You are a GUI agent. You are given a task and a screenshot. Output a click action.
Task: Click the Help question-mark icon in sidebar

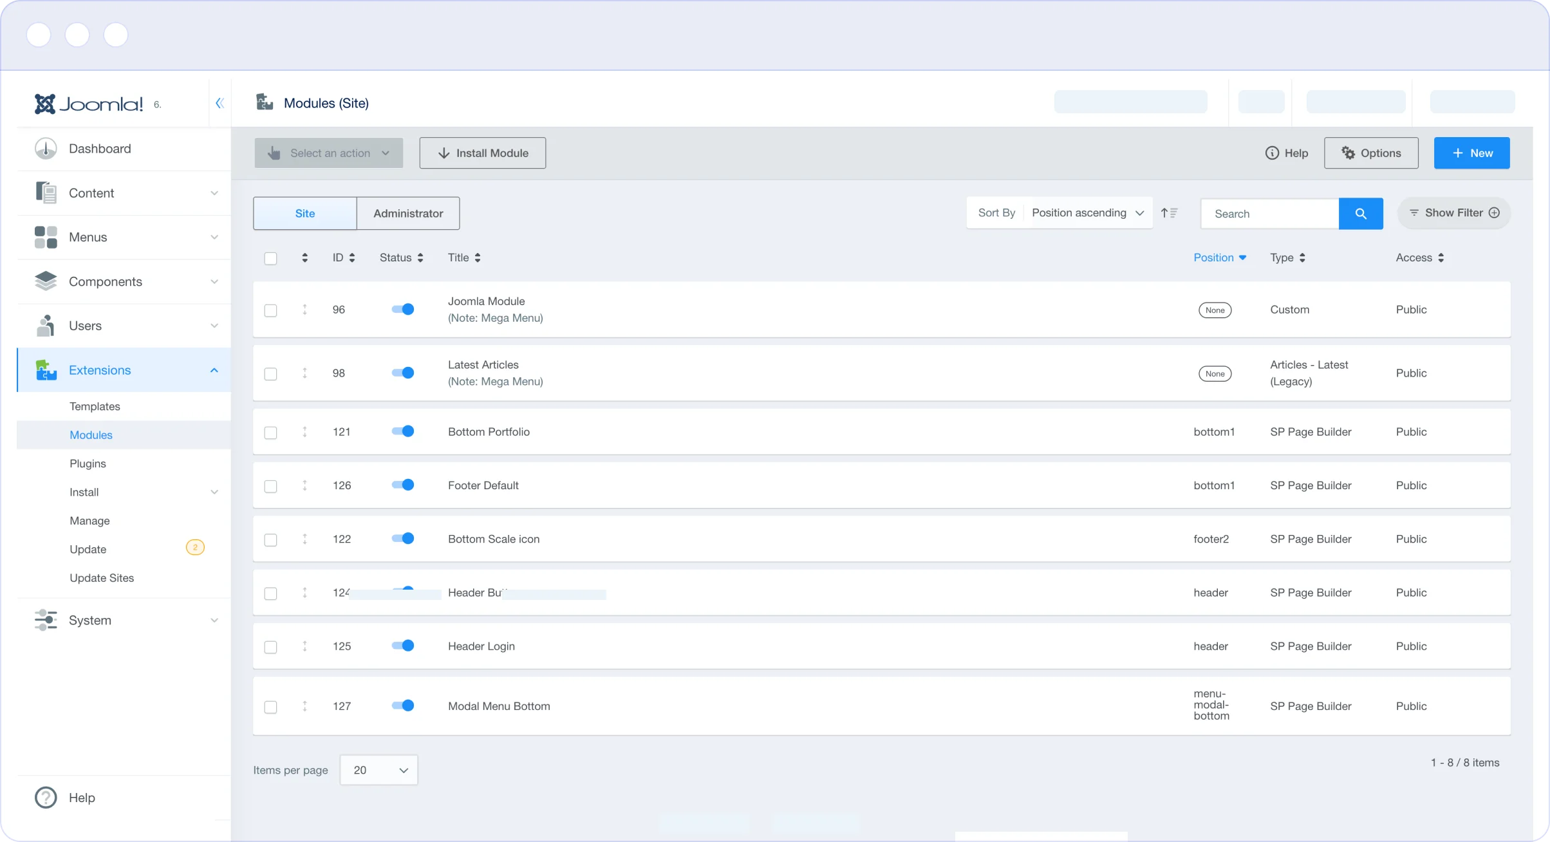[x=46, y=798]
